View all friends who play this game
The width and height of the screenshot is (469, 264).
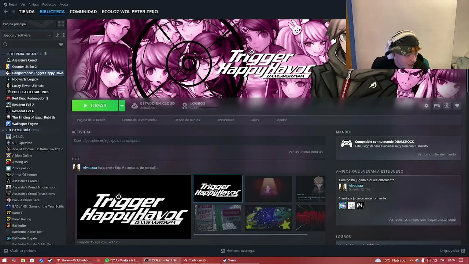click(x=422, y=220)
